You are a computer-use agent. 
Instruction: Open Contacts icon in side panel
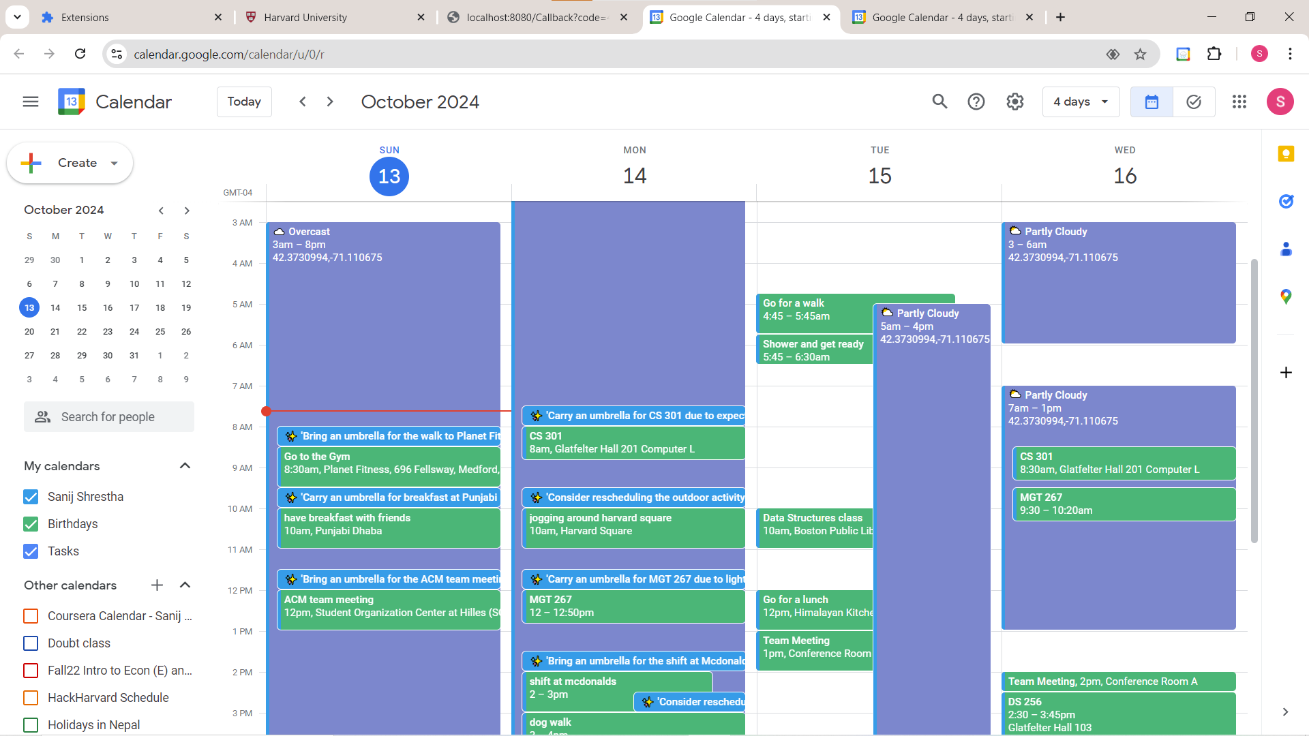1286,249
